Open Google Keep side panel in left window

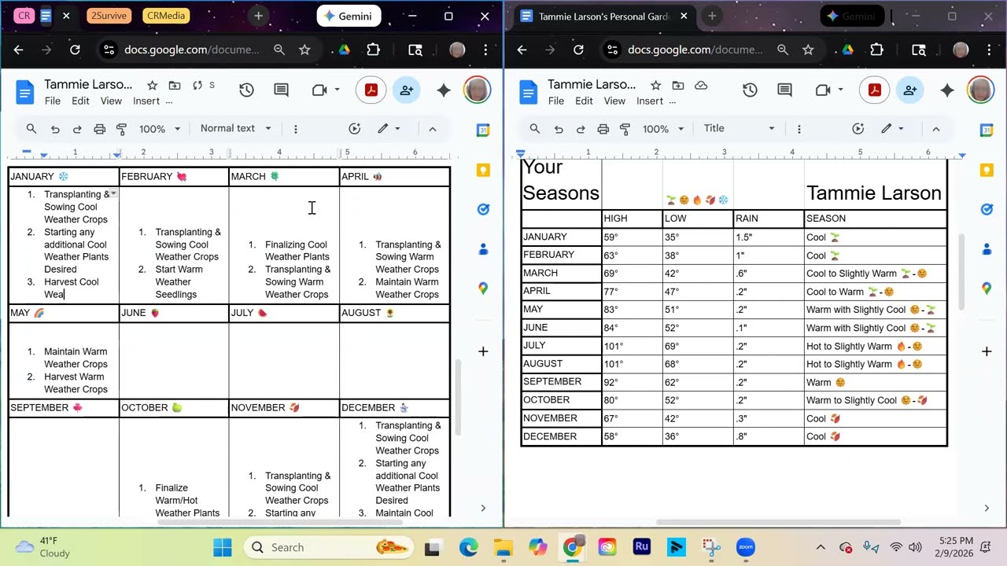click(483, 170)
